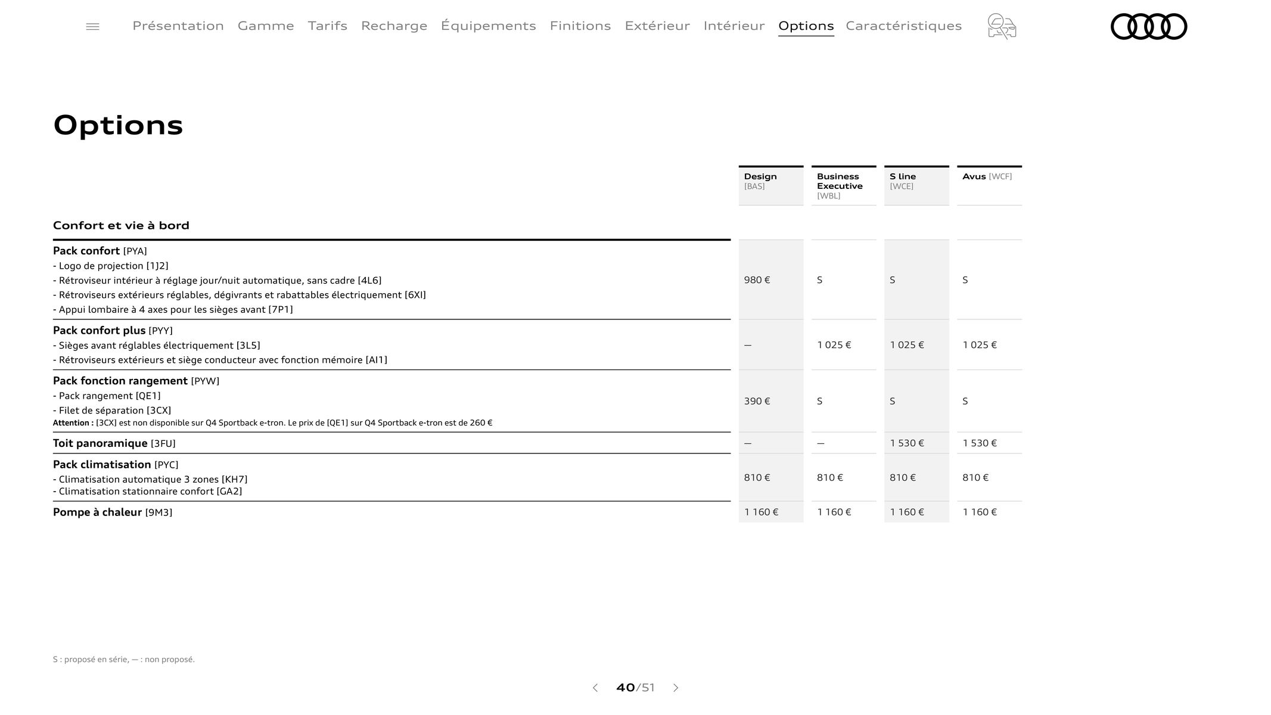1271x715 pixels.
Task: Click the Business Executive [WBL] column header
Action: tap(844, 186)
